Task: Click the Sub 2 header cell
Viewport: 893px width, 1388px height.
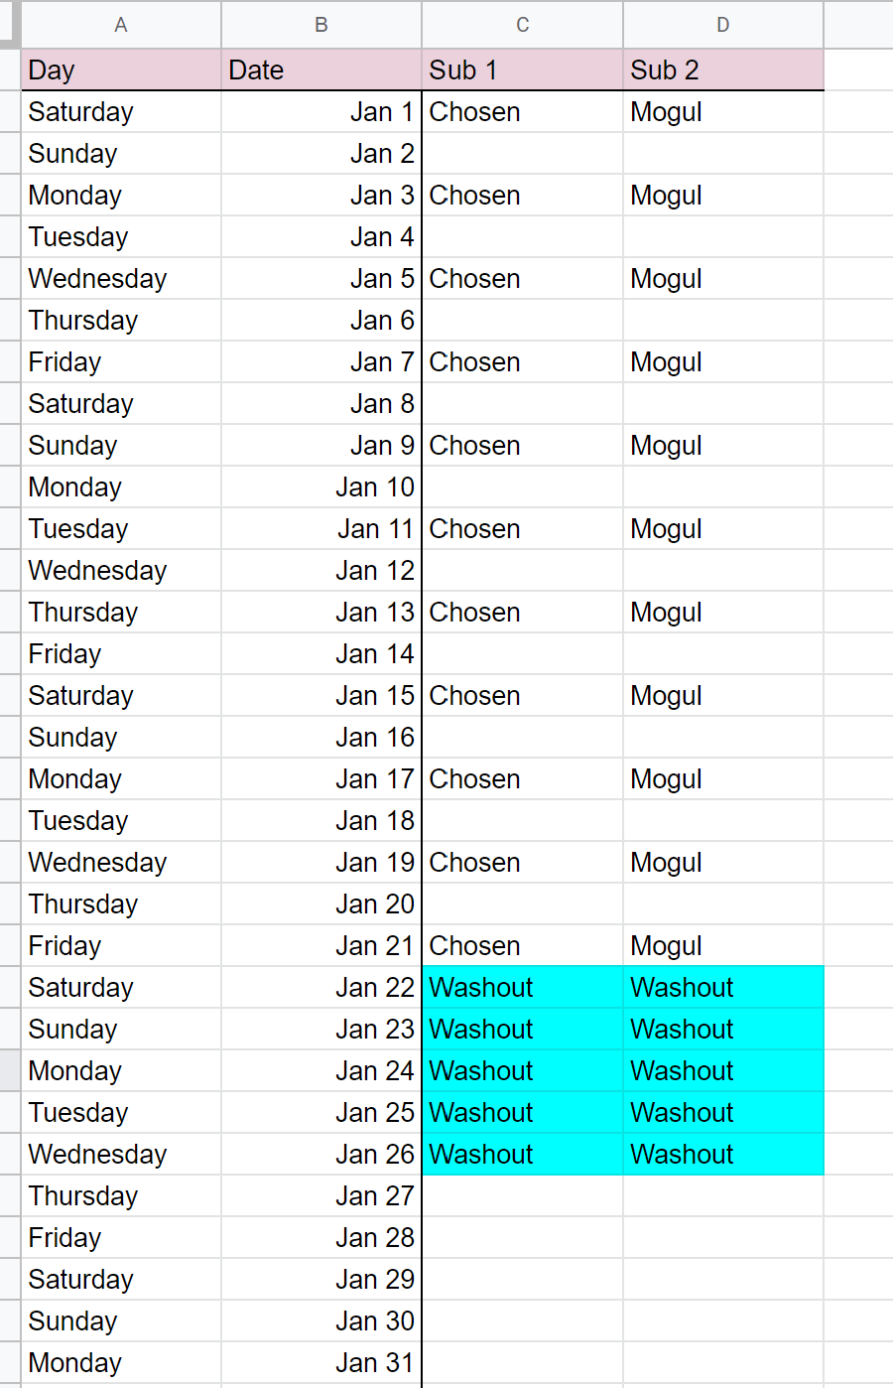Action: tap(723, 69)
